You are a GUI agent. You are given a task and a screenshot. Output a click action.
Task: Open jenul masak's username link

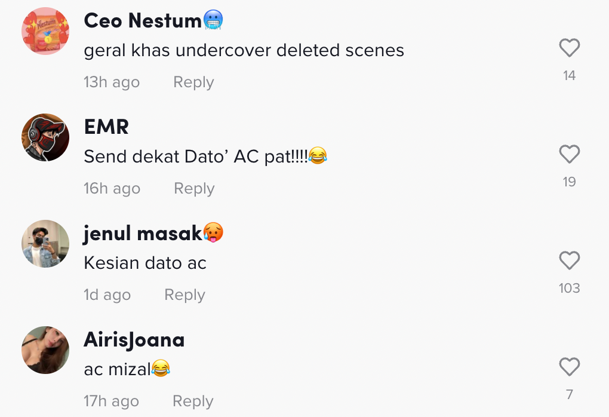(143, 234)
